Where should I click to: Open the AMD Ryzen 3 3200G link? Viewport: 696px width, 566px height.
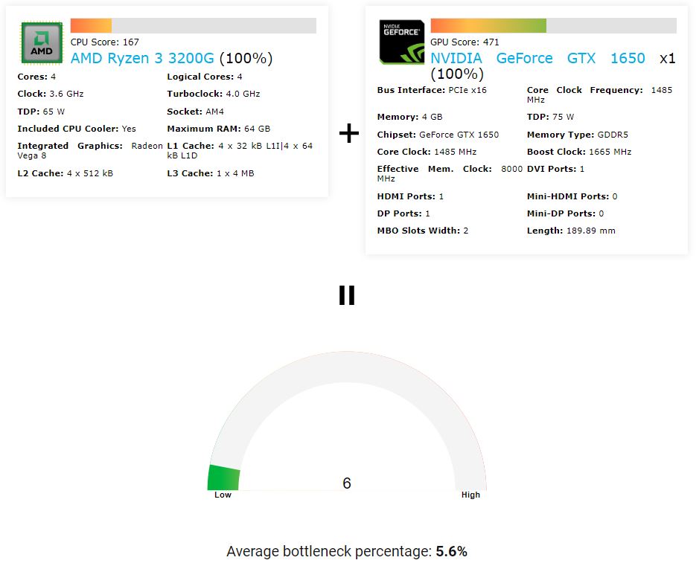pyautogui.click(x=142, y=58)
